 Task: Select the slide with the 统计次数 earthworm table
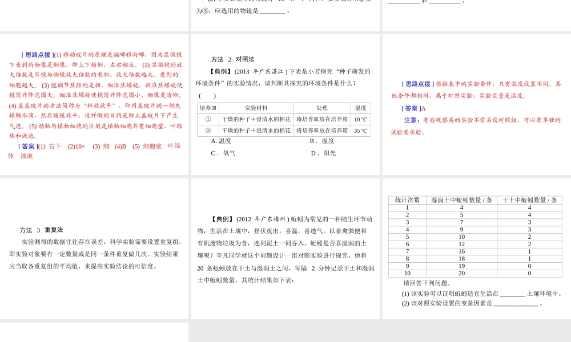point(477,249)
